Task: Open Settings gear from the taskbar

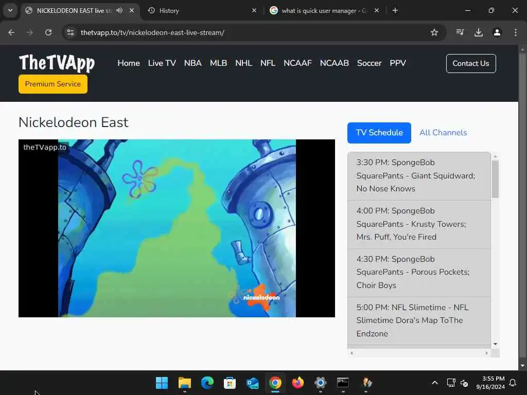Action: [320, 383]
